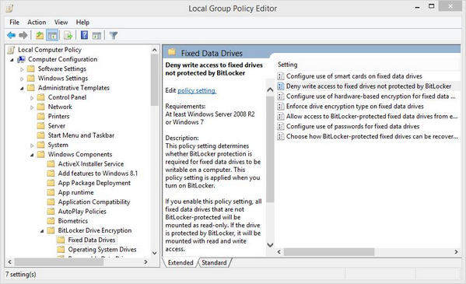
Task: Switch to the Extended tab
Action: click(x=180, y=262)
